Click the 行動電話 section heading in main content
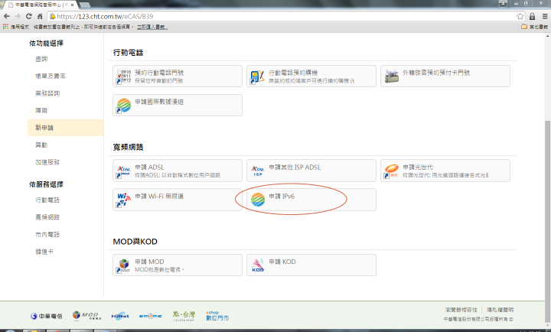The width and height of the screenshot is (551, 332). (x=128, y=52)
